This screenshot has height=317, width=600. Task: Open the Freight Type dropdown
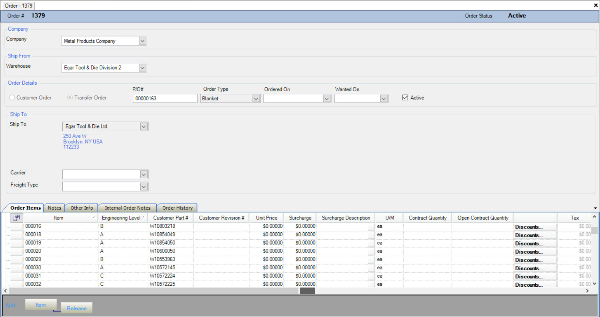tap(144, 187)
